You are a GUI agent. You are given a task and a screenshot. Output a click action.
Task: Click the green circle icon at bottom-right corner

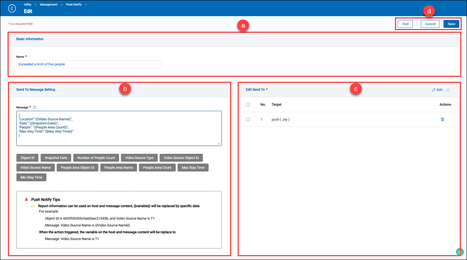pyautogui.click(x=459, y=252)
